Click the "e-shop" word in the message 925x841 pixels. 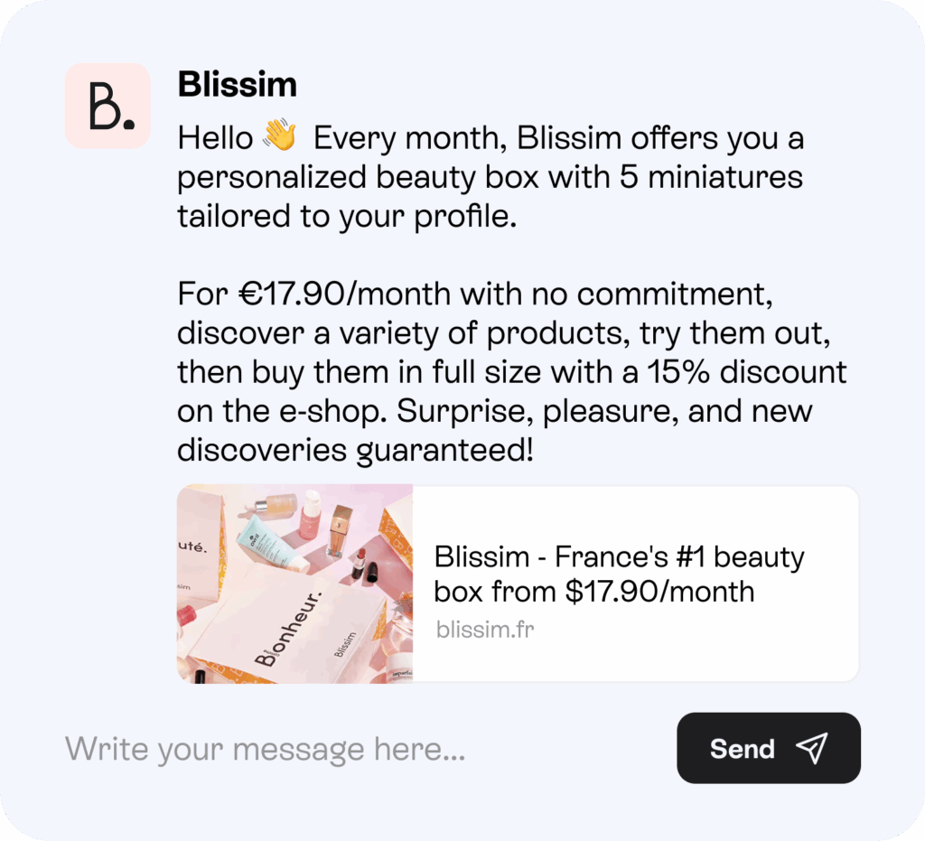(x=337, y=411)
